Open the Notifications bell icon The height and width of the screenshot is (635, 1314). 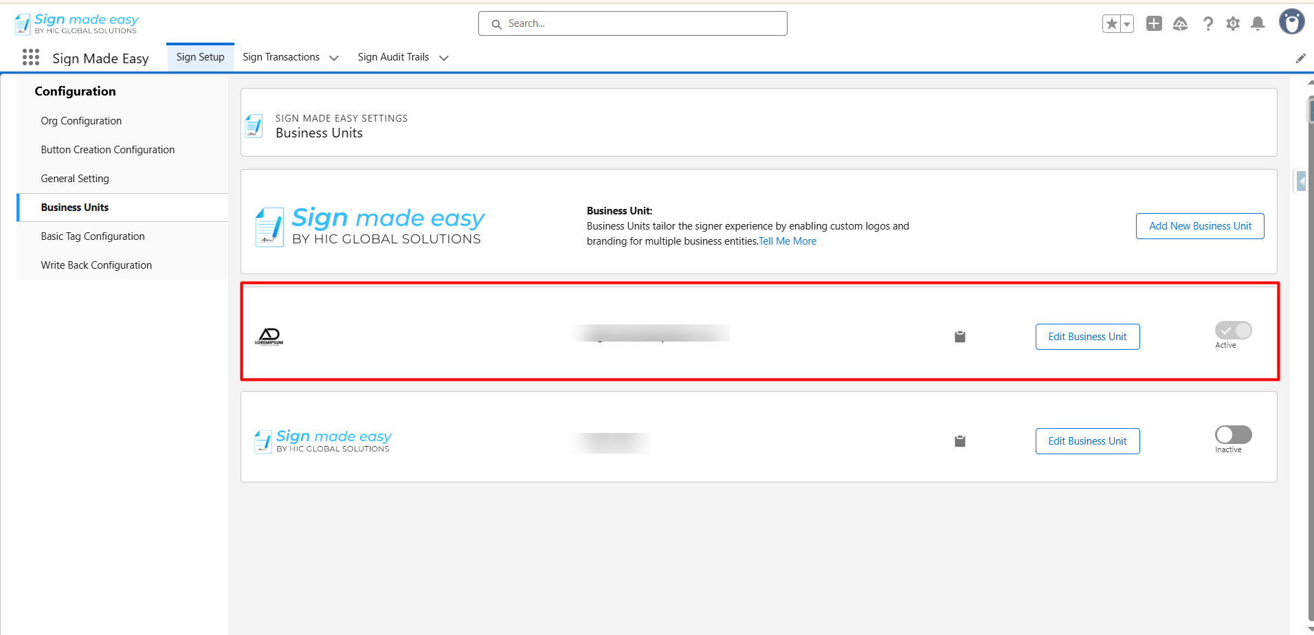(x=1258, y=24)
